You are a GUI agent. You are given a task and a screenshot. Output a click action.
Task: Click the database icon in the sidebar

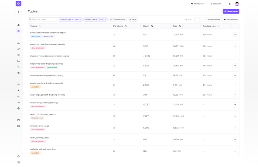click(x=19, y=73)
